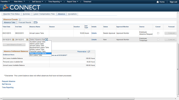Follow the Request Absence link
This screenshot has height=100, width=179.
(x=9, y=81)
